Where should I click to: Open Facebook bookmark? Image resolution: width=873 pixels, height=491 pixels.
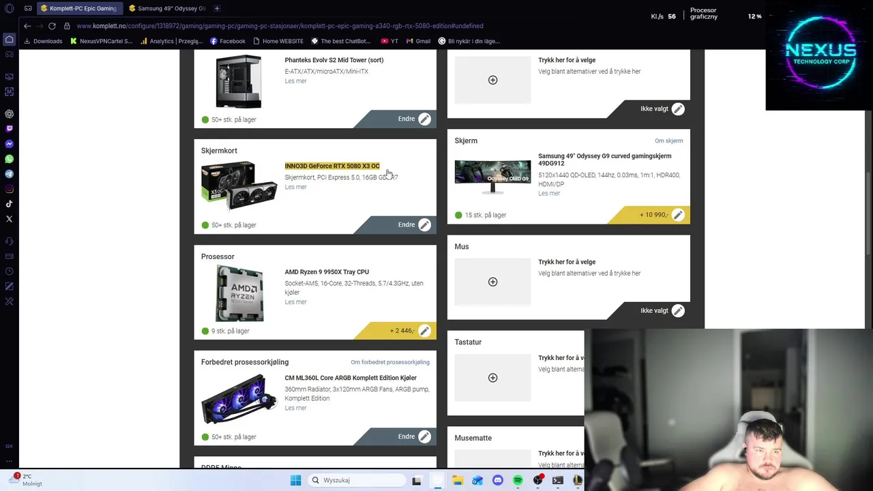pyautogui.click(x=228, y=41)
